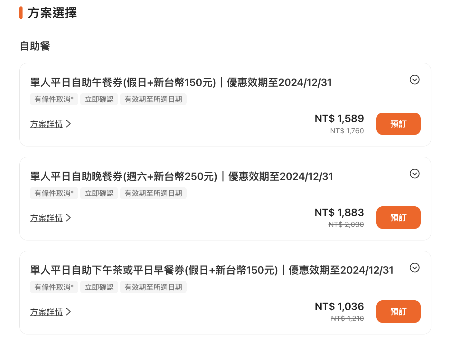Viewport: 470px width, 347px height.
Task: Click 立即確認 tag on the lunch voucher
Action: pos(99,99)
